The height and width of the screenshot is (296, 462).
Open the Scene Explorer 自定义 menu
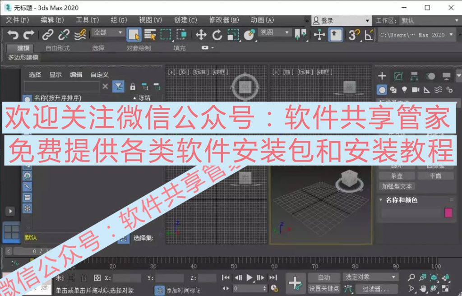(99, 74)
